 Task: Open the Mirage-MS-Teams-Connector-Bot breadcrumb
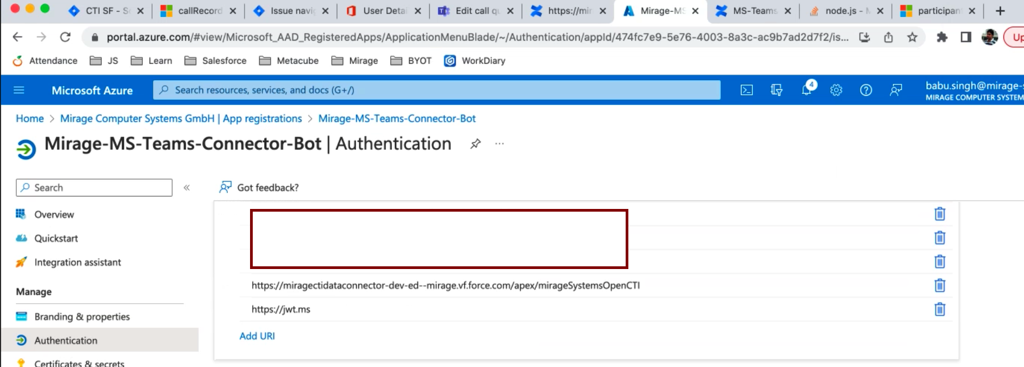click(x=397, y=119)
